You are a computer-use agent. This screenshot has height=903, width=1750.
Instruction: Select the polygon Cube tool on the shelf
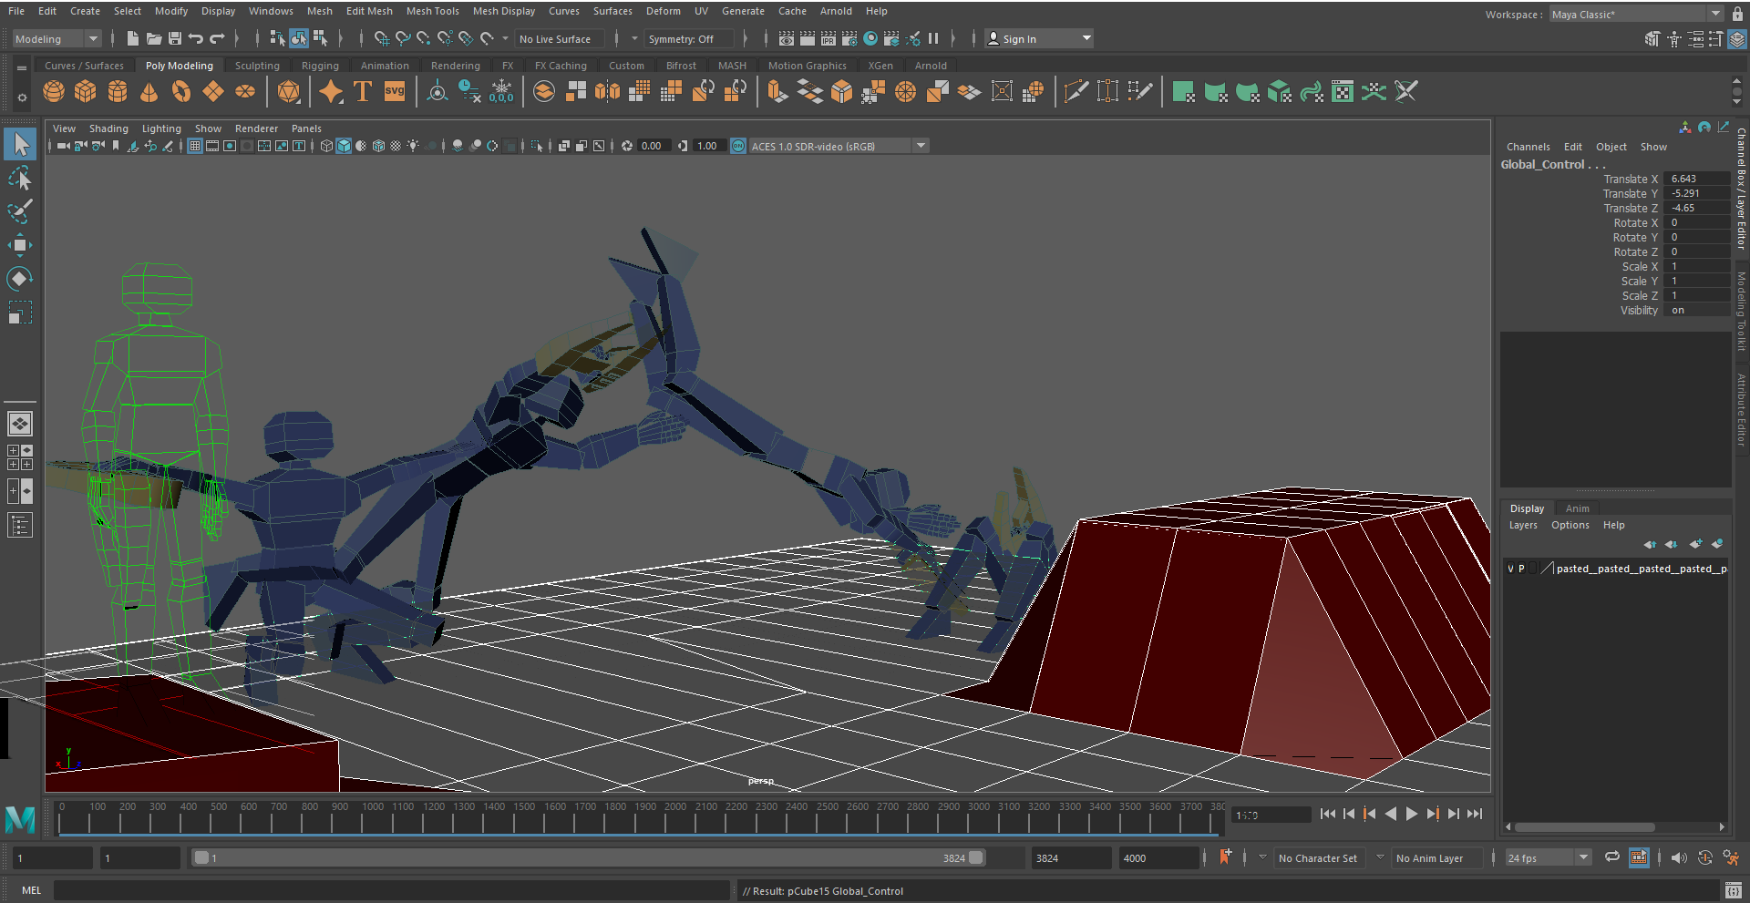click(86, 91)
